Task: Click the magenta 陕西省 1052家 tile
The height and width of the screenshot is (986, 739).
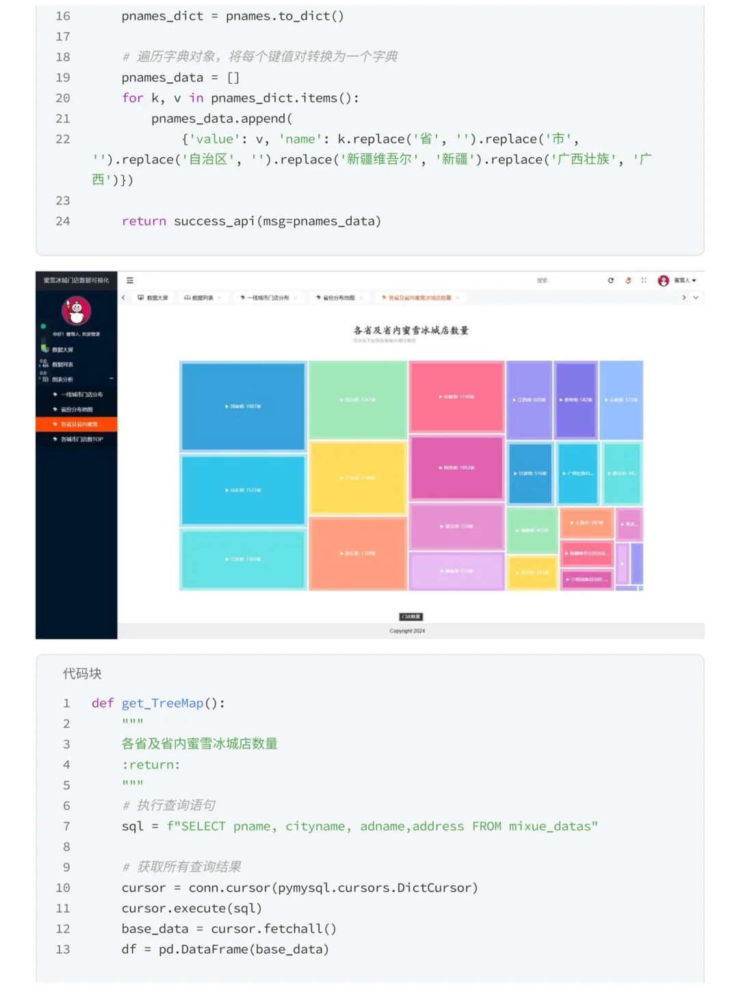Action: pyautogui.click(x=457, y=468)
